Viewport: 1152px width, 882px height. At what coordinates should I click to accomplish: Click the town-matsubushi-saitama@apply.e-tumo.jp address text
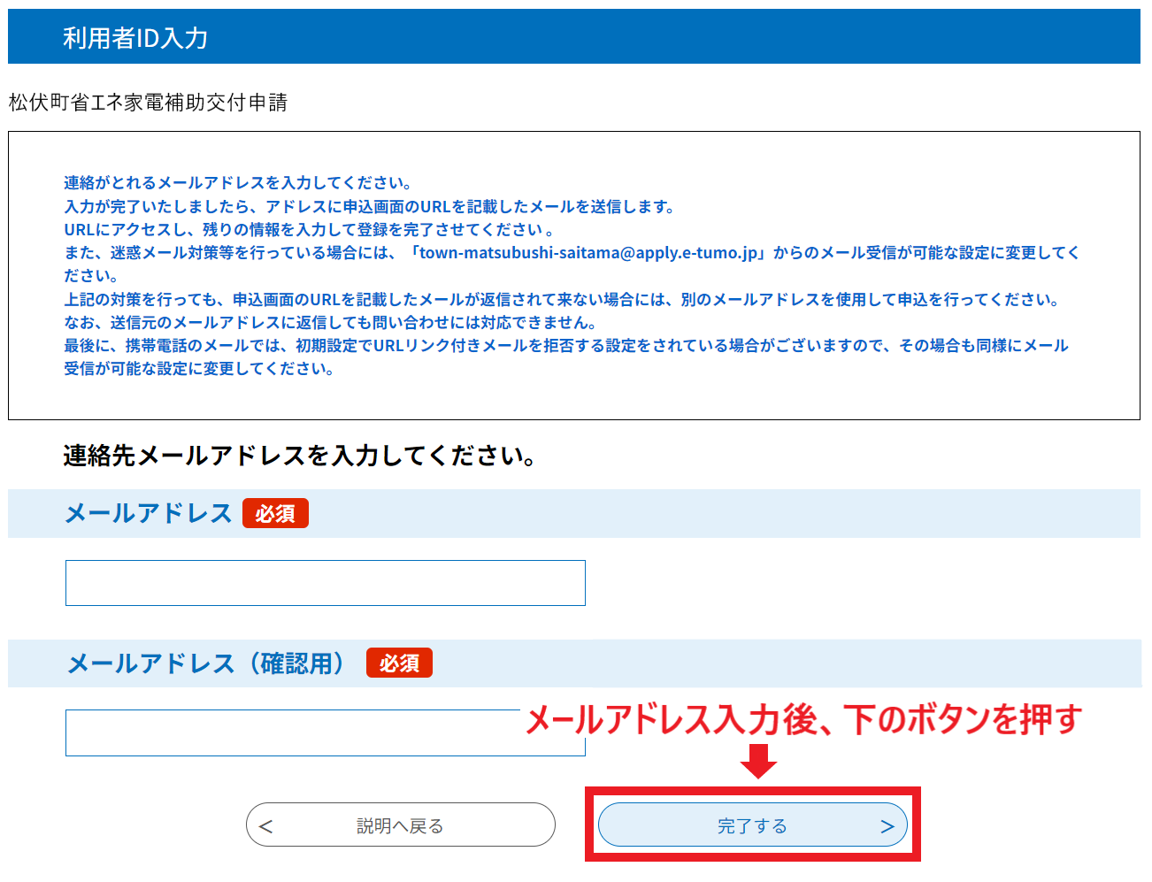click(589, 253)
